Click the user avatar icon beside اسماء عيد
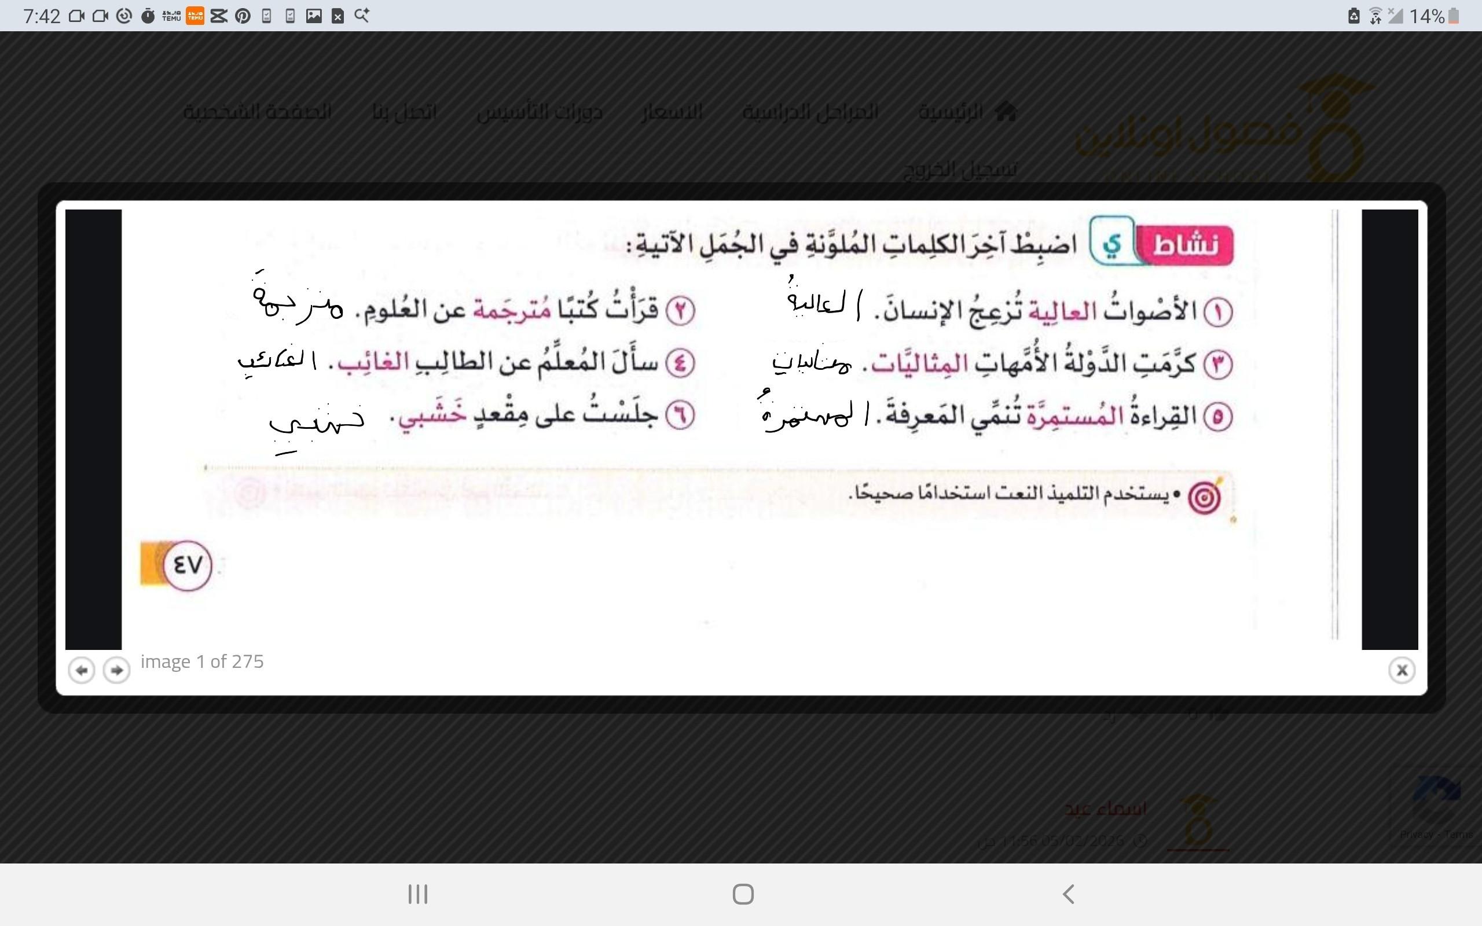Image resolution: width=1482 pixels, height=926 pixels. click(1197, 821)
